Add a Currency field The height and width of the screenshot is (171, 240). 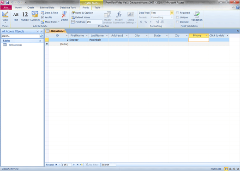point(35,16)
